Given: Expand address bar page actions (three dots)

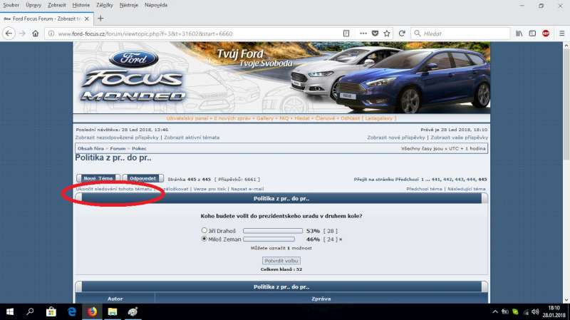Looking at the screenshot, I should [x=361, y=33].
